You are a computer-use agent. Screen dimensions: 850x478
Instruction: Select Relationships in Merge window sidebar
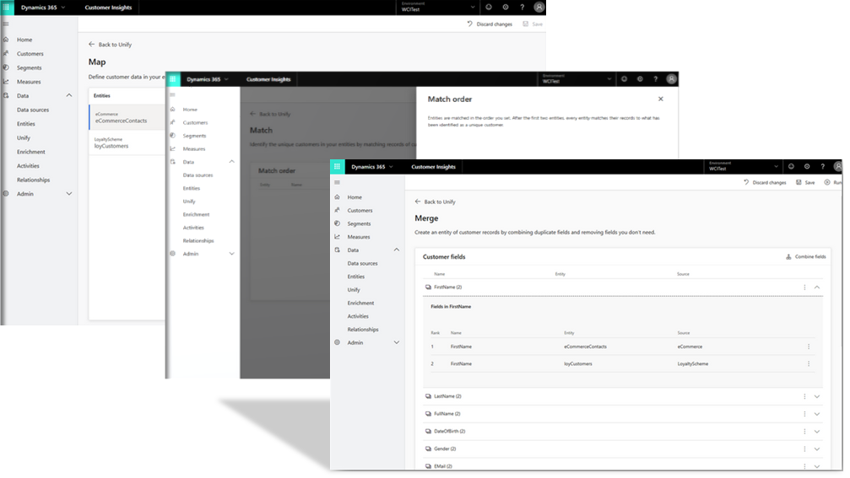pos(363,330)
